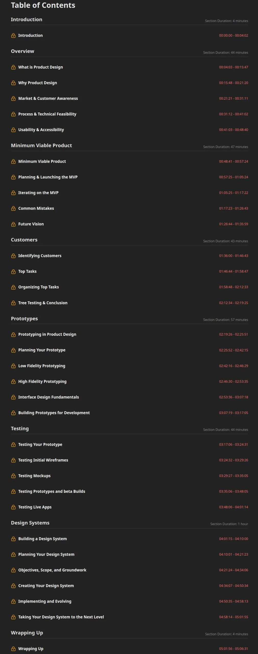
Task: Select Planning & Launching the MVP lesson
Action: [48, 177]
